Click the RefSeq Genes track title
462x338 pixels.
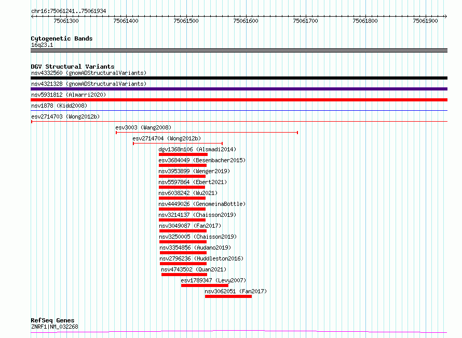point(52,320)
